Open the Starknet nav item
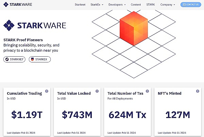The height and width of the screenshot is (137, 204). pos(81,5)
